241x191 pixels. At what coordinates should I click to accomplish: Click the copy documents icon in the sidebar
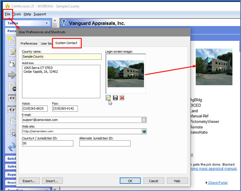[x=12, y=121]
